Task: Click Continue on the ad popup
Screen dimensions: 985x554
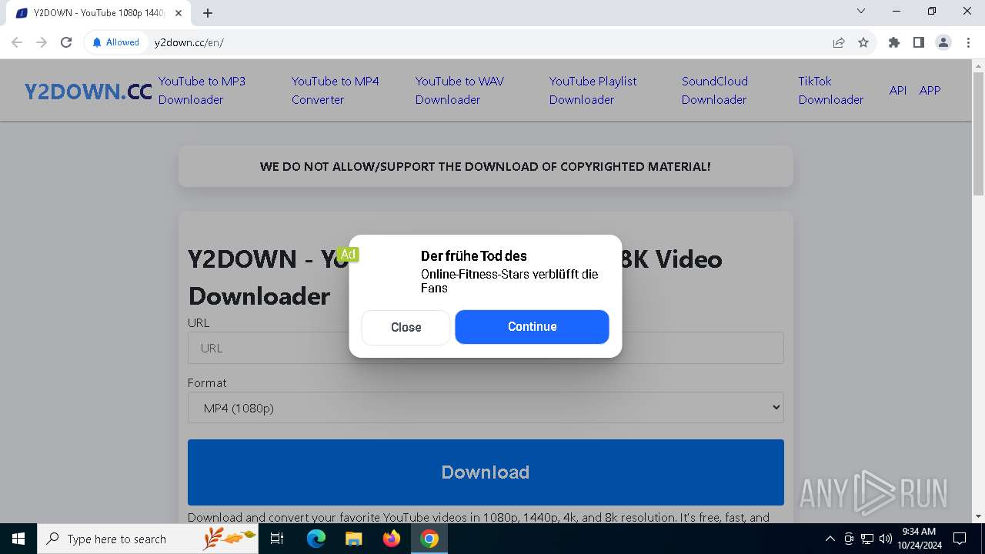Action: (532, 326)
